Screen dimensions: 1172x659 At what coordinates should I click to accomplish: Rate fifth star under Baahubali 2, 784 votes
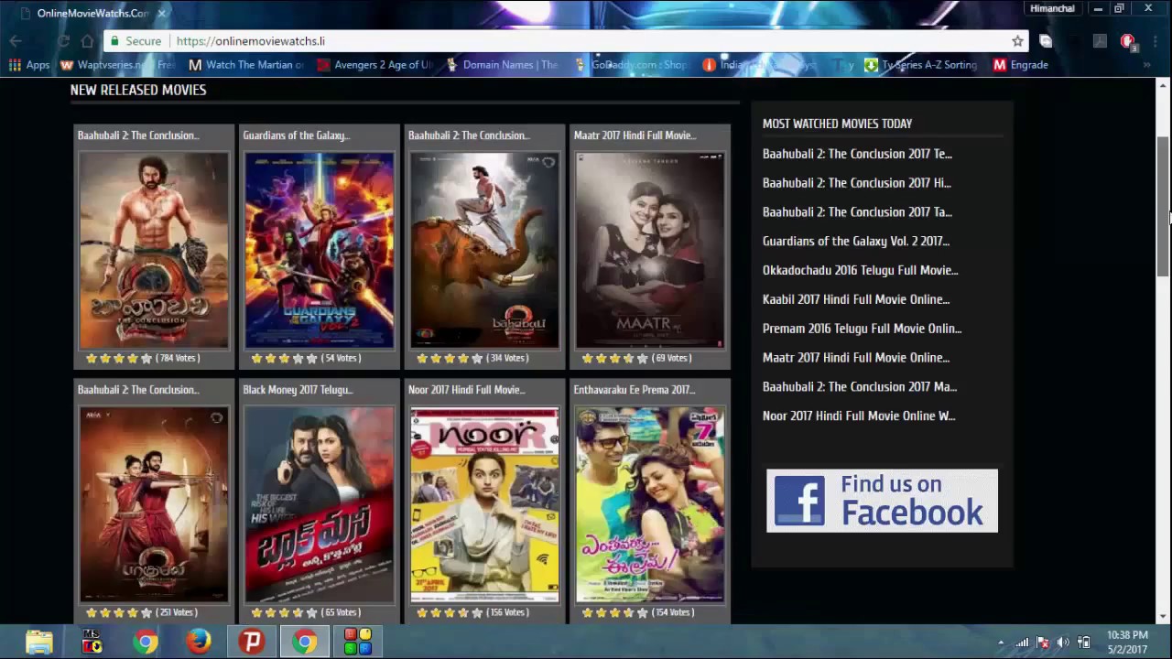point(146,358)
